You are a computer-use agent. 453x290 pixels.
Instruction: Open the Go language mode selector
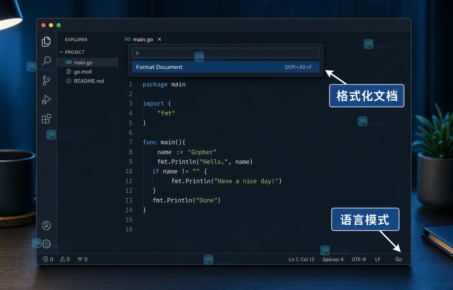(x=399, y=259)
